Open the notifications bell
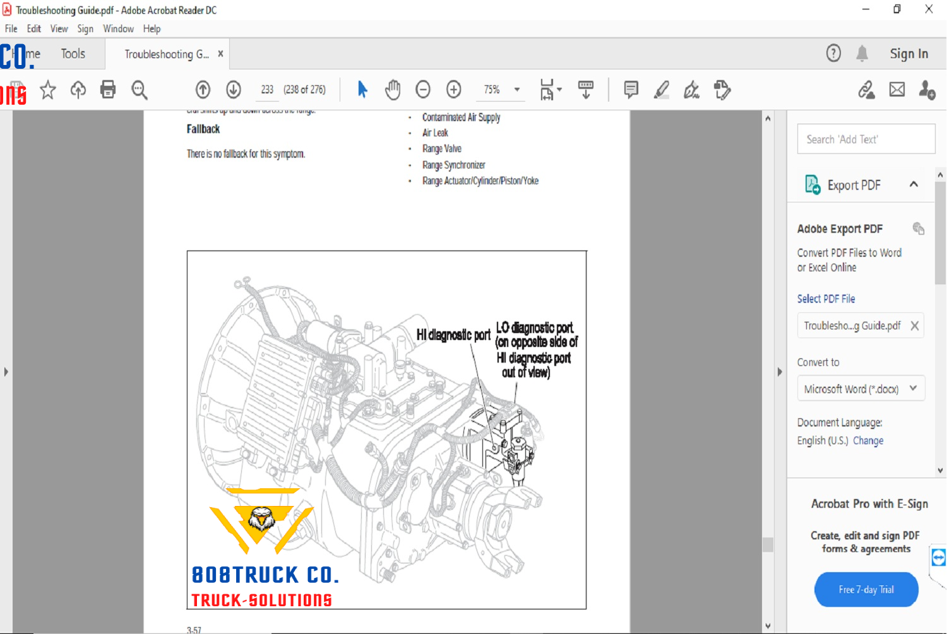 point(862,54)
